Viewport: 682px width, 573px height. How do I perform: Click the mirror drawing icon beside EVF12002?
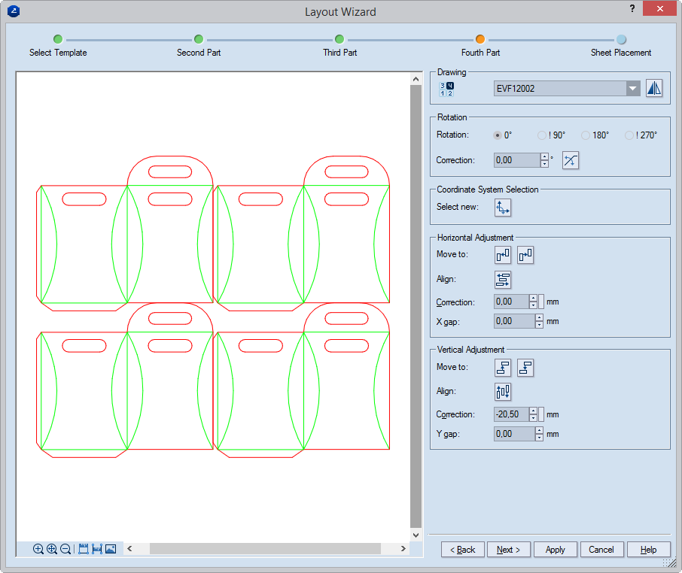coord(654,88)
